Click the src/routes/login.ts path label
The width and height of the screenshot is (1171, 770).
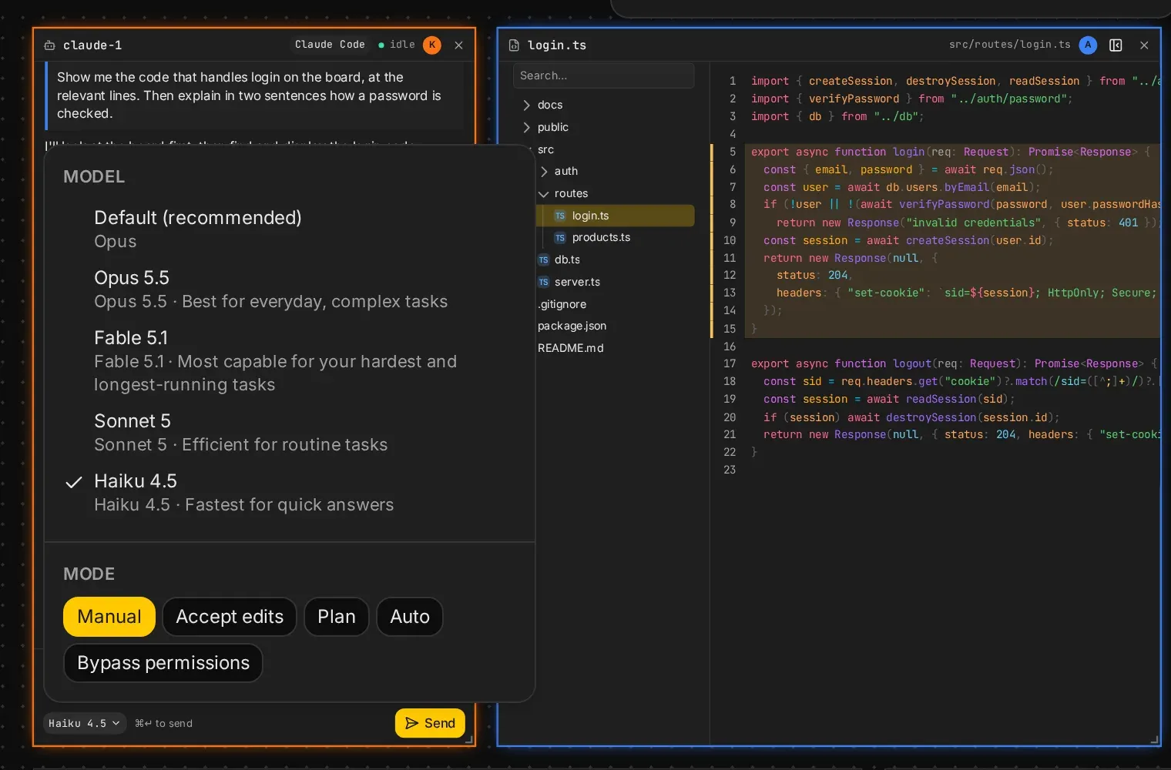1010,45
